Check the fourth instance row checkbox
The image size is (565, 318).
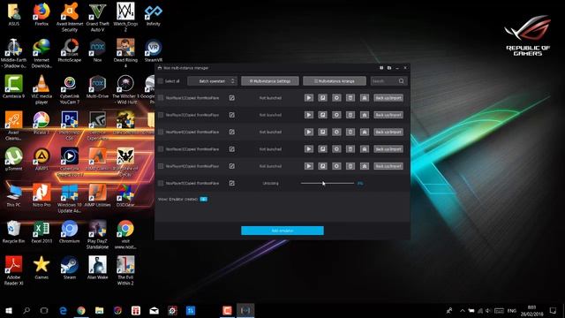[x=161, y=149]
